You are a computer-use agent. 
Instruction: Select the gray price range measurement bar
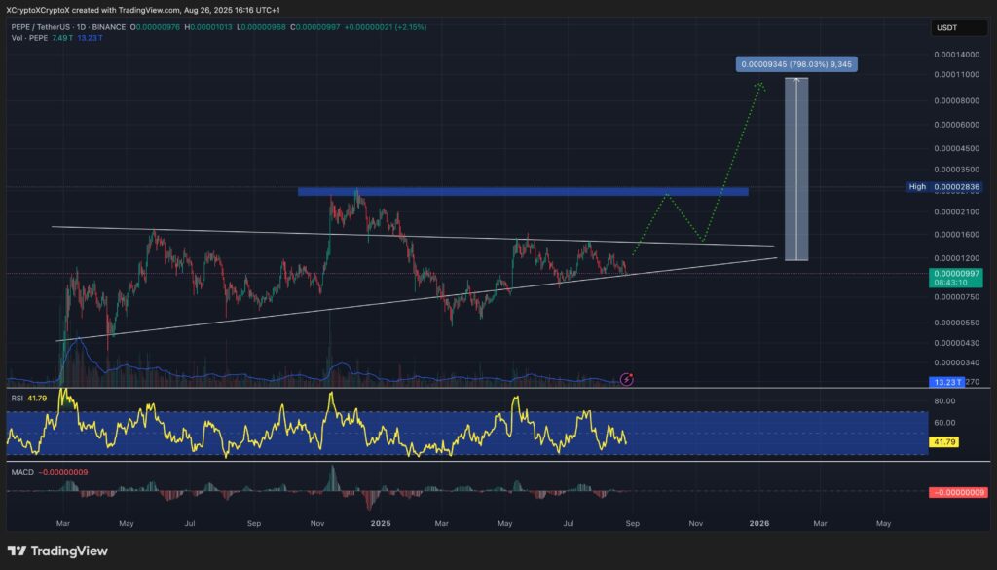[x=796, y=169]
